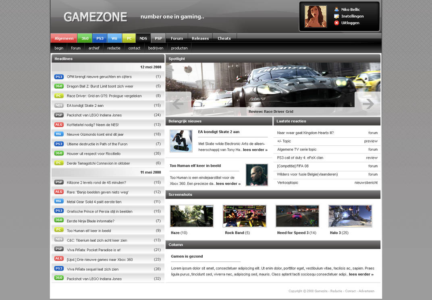Click Wii badge beside Nieuwe Gizmondo headline

click(x=59, y=134)
